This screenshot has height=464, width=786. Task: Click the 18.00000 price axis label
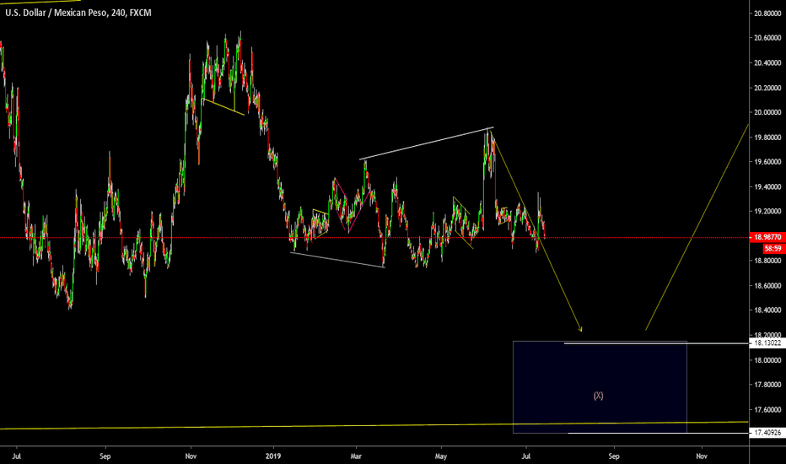[x=767, y=360]
